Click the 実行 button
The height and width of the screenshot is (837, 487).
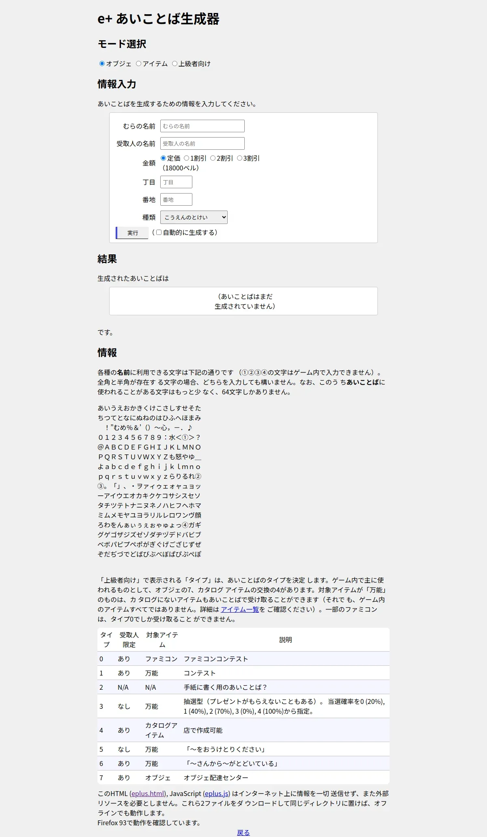click(132, 233)
